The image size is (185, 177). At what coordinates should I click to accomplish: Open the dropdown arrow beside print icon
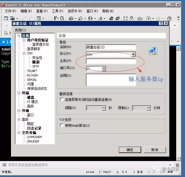[75, 18]
